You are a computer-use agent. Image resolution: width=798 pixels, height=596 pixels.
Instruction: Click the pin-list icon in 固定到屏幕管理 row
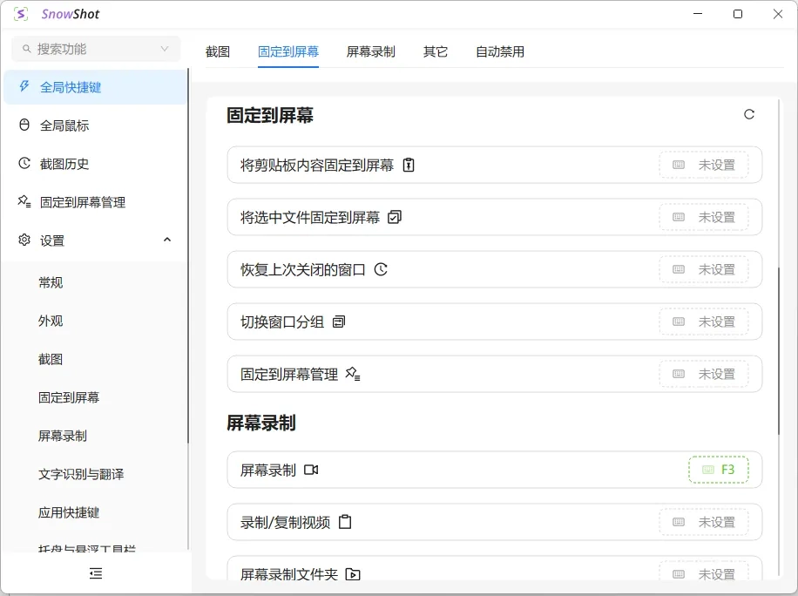pyautogui.click(x=353, y=374)
